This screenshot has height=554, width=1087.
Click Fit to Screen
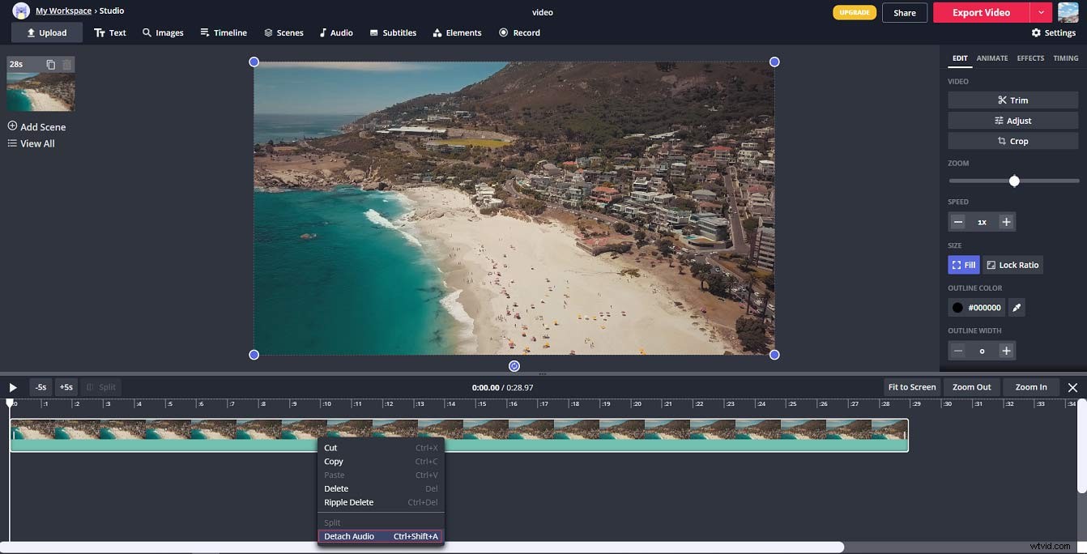[911, 386]
